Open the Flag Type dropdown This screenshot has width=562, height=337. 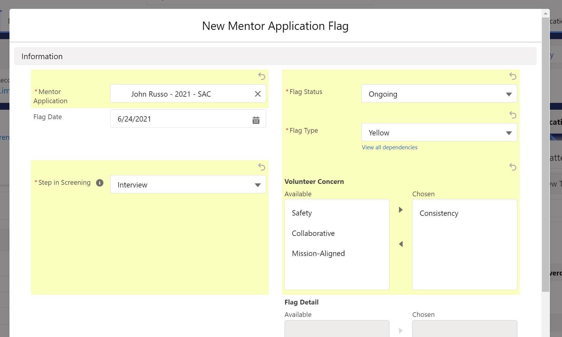439,133
